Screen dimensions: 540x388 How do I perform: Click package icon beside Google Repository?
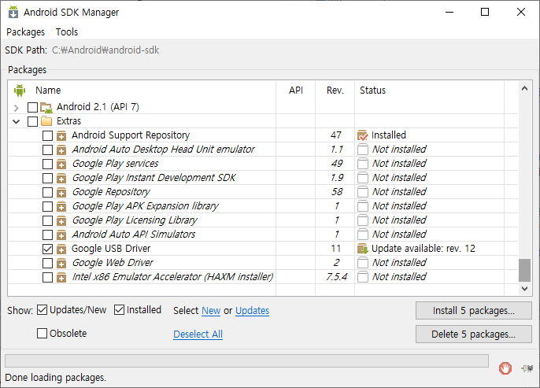point(61,192)
